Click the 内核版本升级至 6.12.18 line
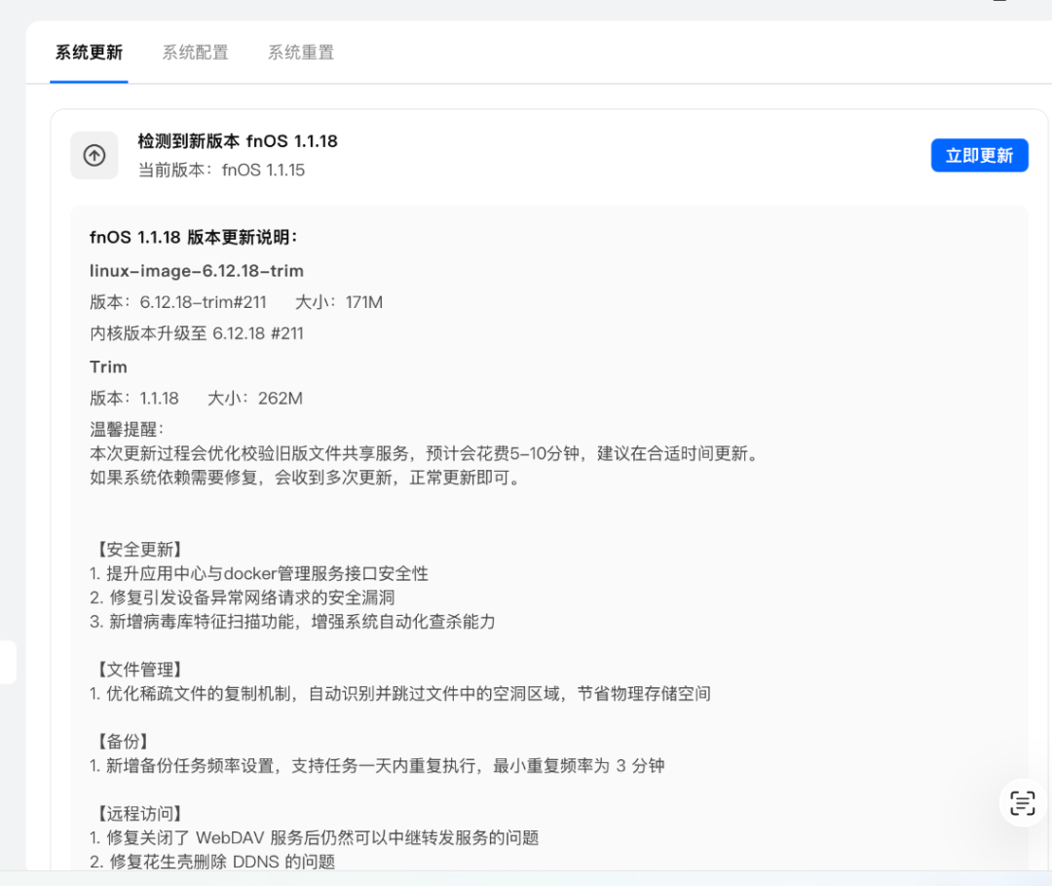 click(197, 333)
